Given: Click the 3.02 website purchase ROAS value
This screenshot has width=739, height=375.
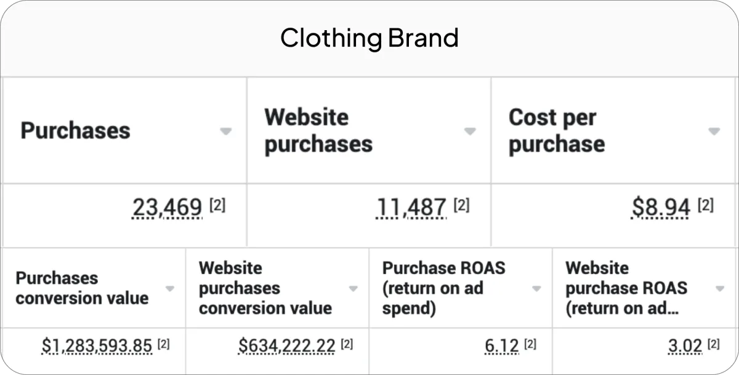Looking at the screenshot, I should pos(685,346).
